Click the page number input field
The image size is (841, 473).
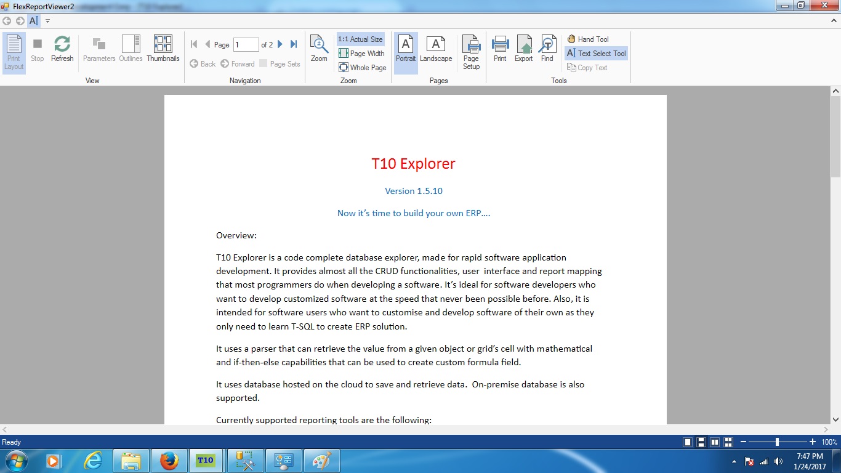(x=246, y=44)
